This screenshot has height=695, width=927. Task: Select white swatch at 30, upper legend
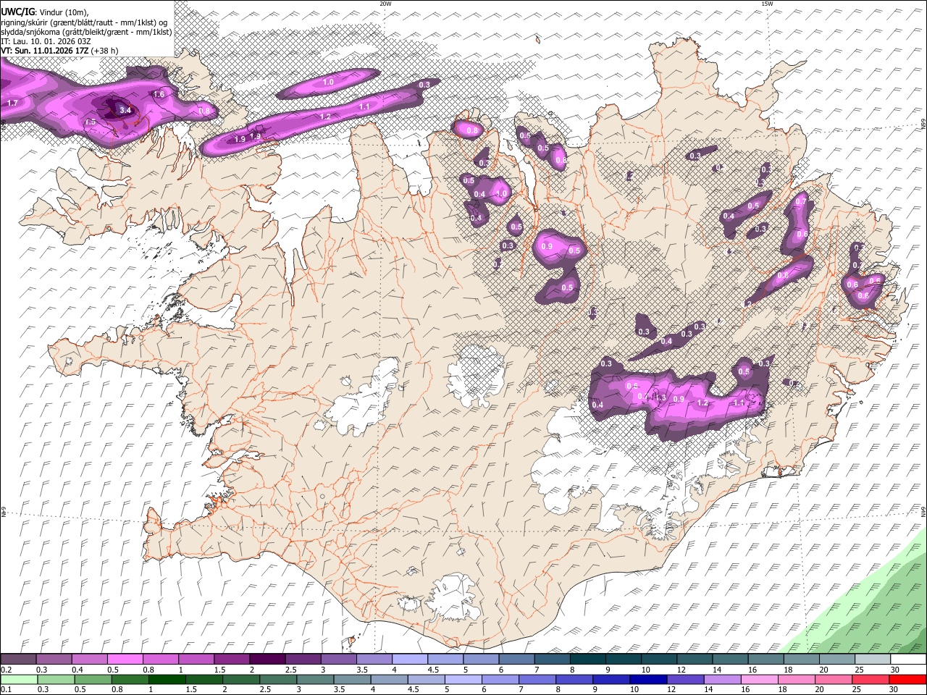pos(909,660)
